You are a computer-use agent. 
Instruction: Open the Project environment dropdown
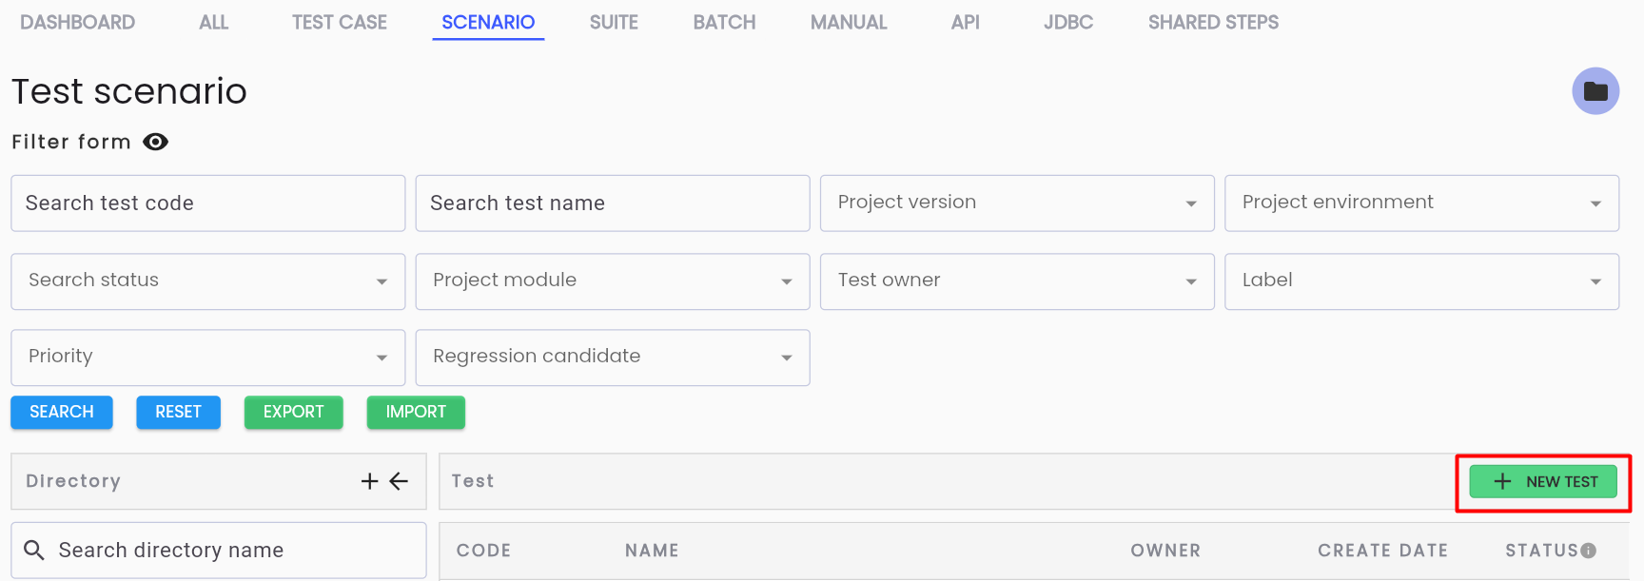1421,203
